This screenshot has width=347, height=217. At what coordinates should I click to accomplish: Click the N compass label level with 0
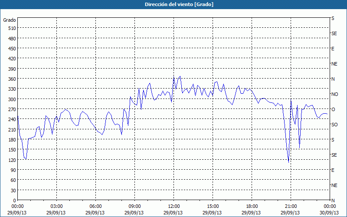point(333,201)
